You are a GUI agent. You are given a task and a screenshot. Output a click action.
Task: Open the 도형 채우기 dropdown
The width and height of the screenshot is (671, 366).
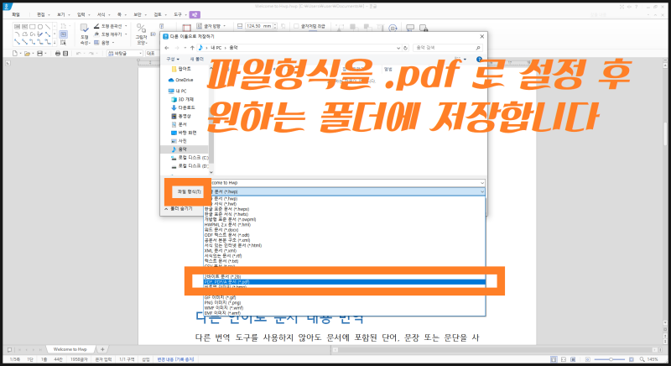pyautogui.click(x=111, y=34)
